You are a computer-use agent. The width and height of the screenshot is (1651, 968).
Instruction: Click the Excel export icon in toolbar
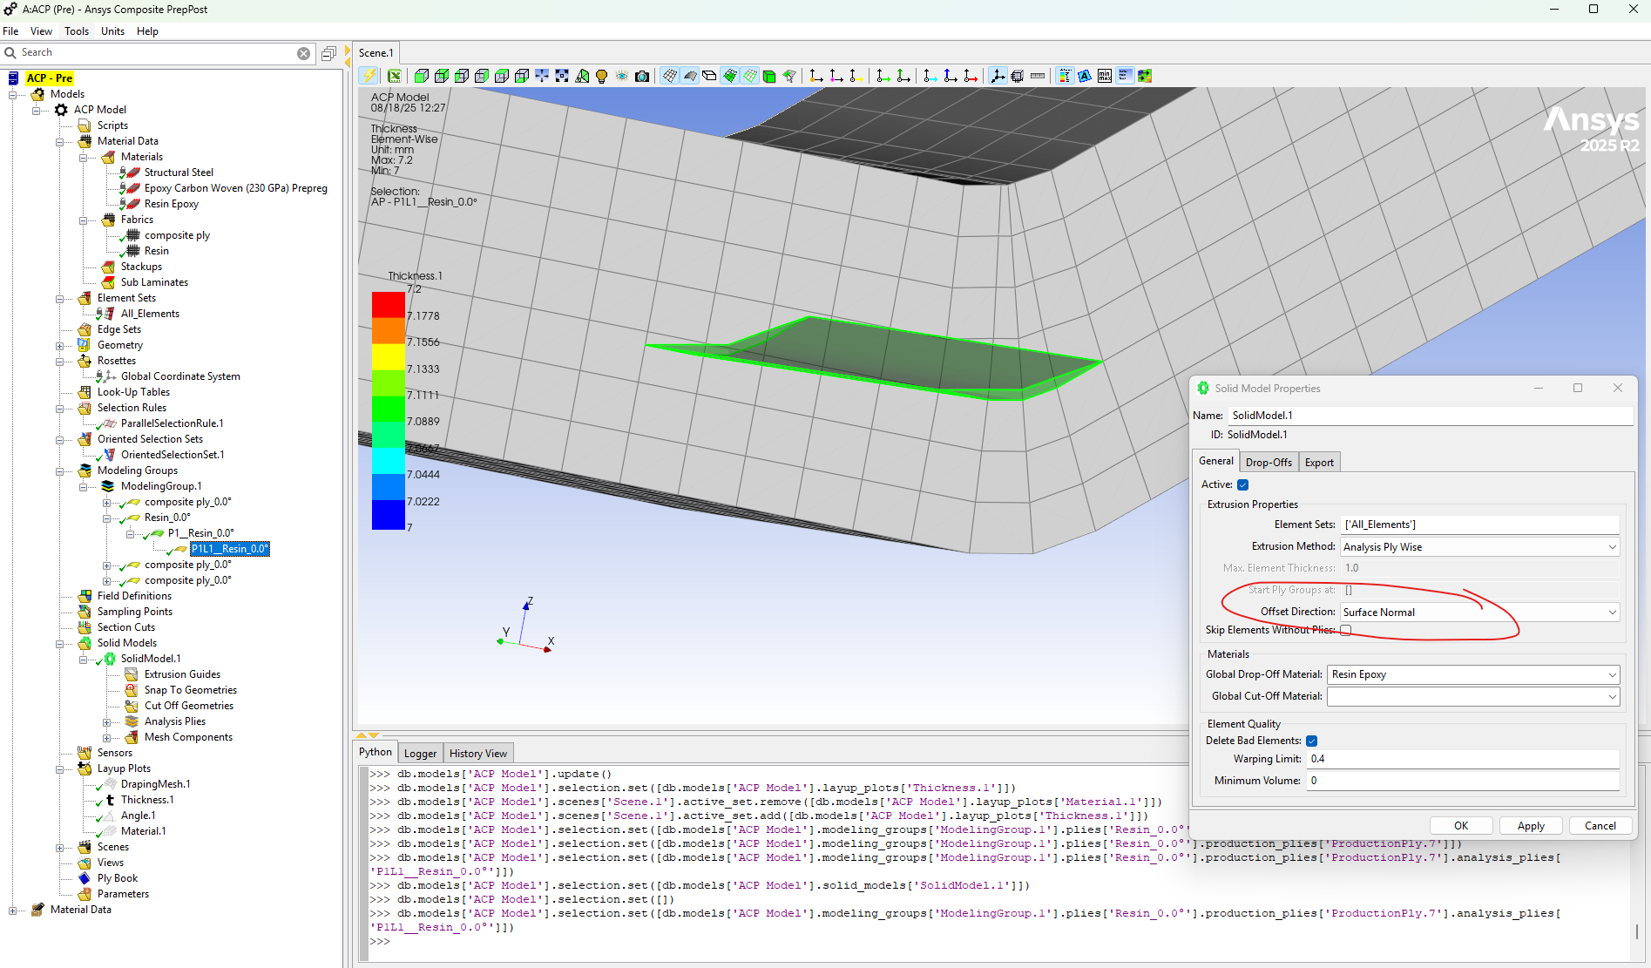pyautogui.click(x=395, y=76)
